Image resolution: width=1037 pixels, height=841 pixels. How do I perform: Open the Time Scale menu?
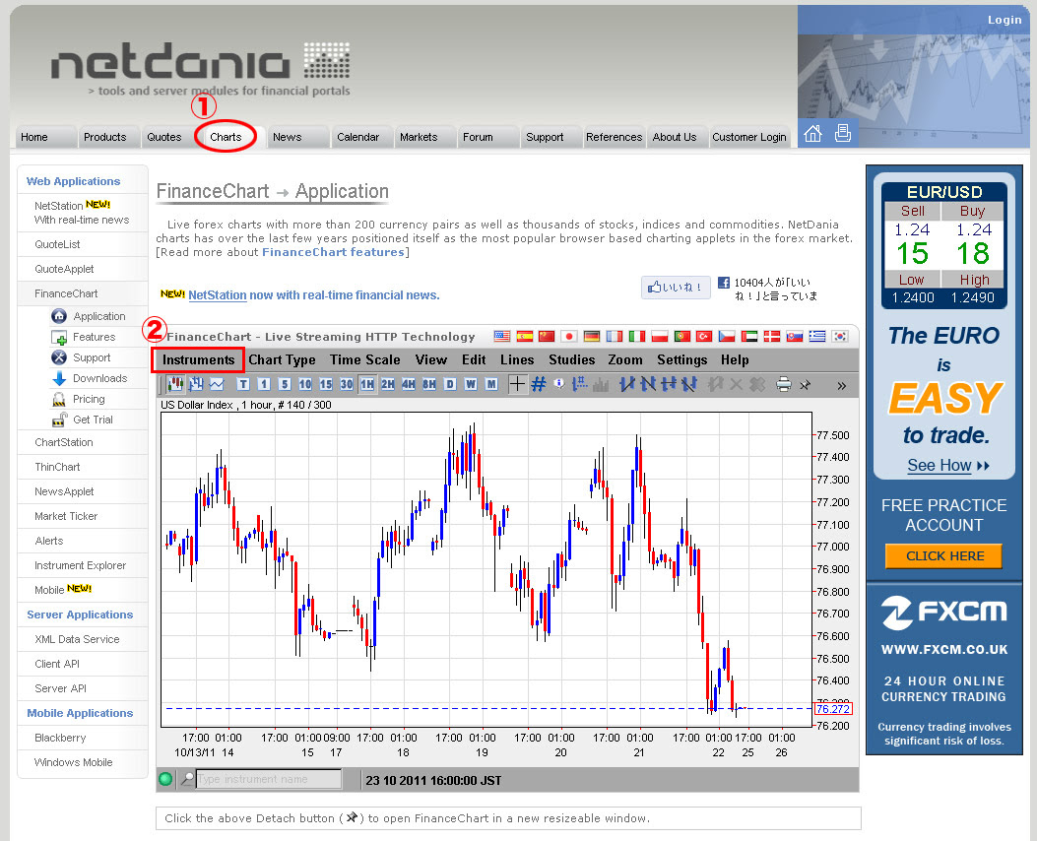click(x=365, y=360)
